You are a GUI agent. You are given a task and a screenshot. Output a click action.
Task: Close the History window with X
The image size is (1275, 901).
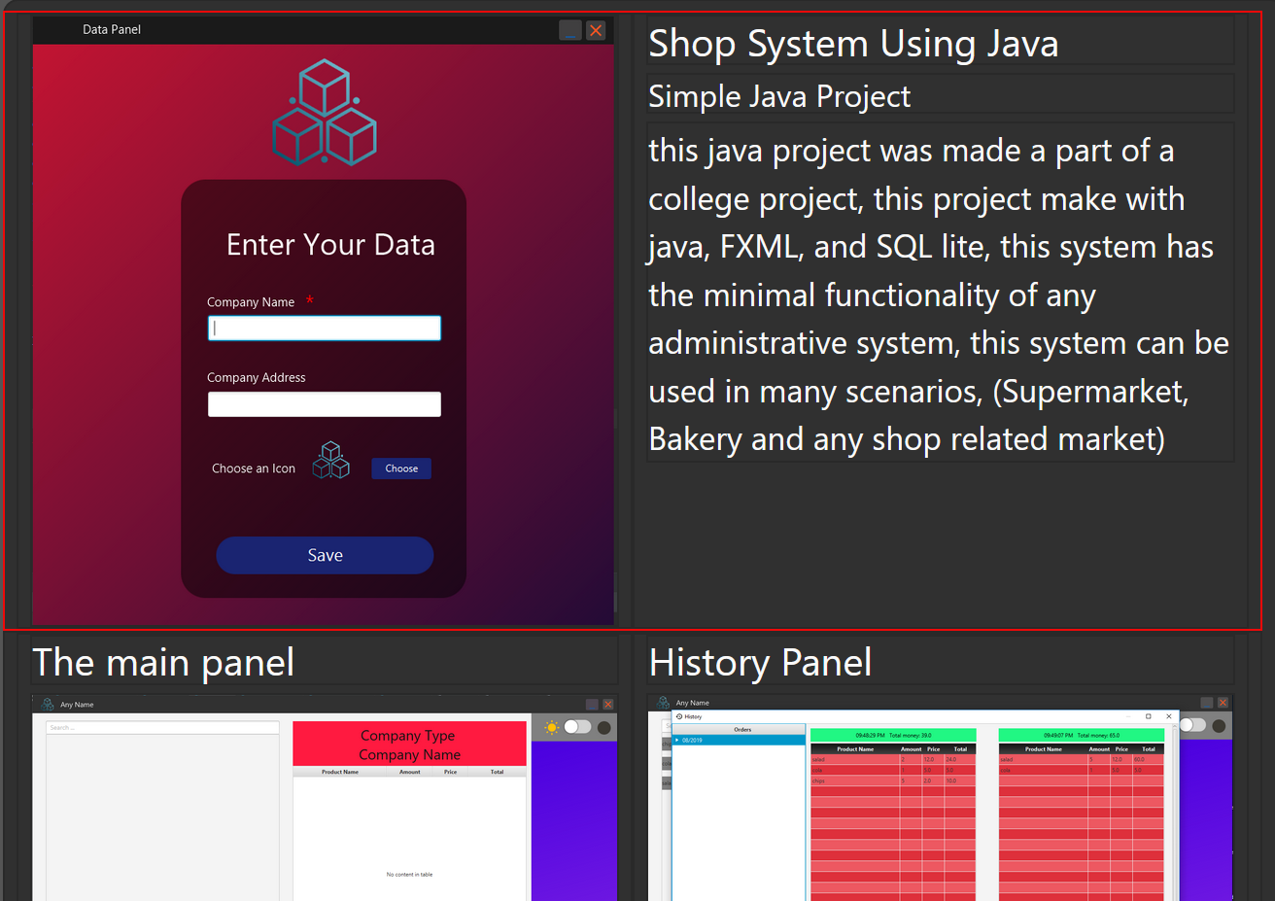tap(1169, 716)
